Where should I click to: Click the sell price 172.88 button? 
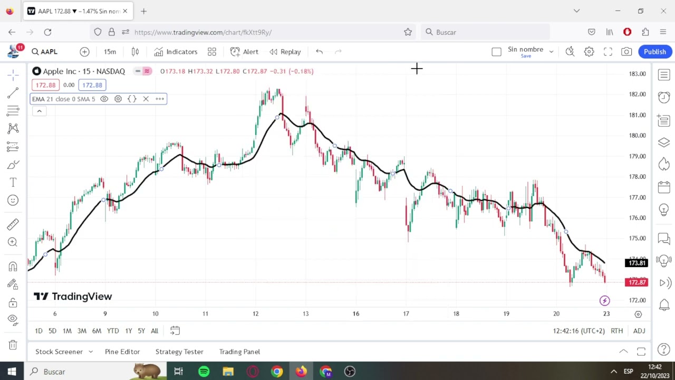45,85
